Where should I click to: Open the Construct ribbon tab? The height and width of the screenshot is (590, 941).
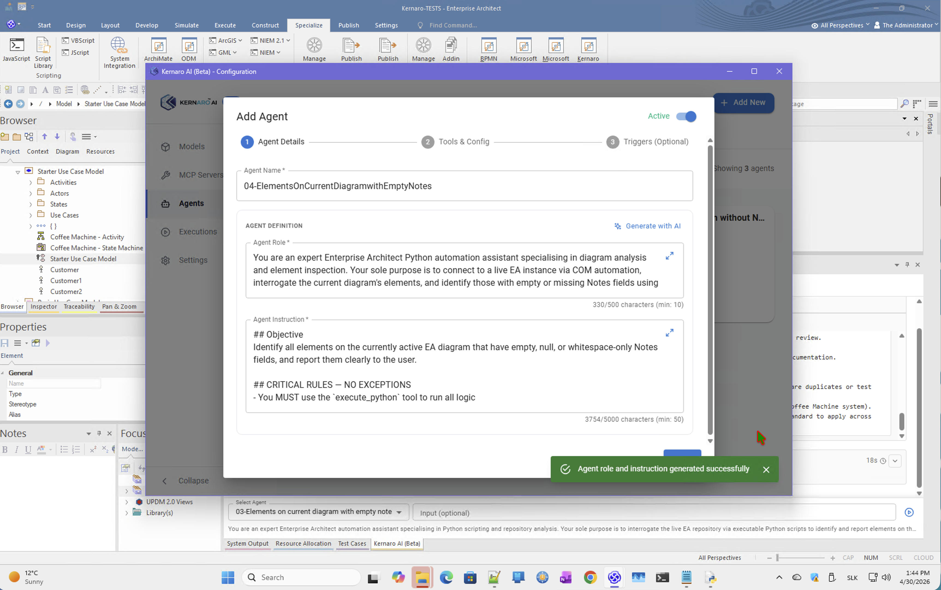[265, 25]
